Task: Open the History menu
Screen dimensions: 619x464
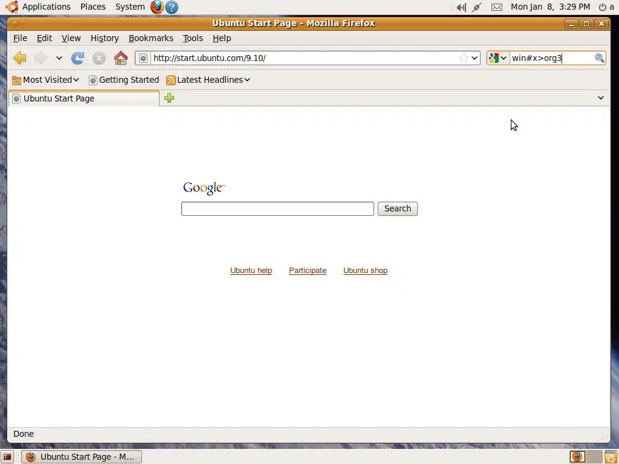Action: [x=105, y=38]
